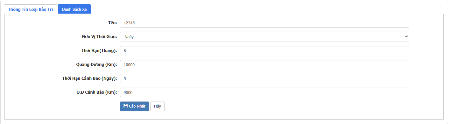The width and height of the screenshot is (451, 124).
Task: Click the Thời Hạn Cảnh Báo (Ngày) field
Action: [264, 78]
